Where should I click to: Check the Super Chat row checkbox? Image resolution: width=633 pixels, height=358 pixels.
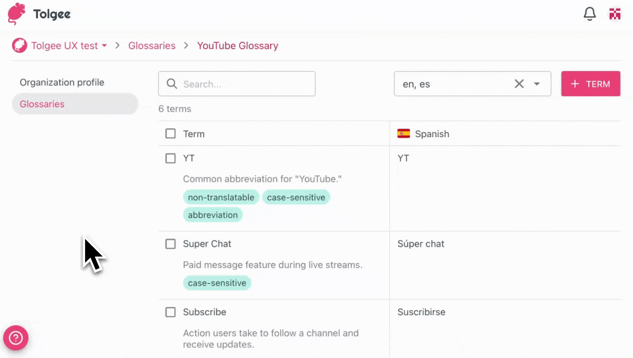tap(171, 244)
